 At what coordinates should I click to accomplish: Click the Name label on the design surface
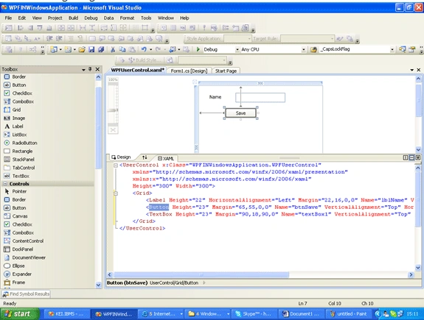click(215, 97)
